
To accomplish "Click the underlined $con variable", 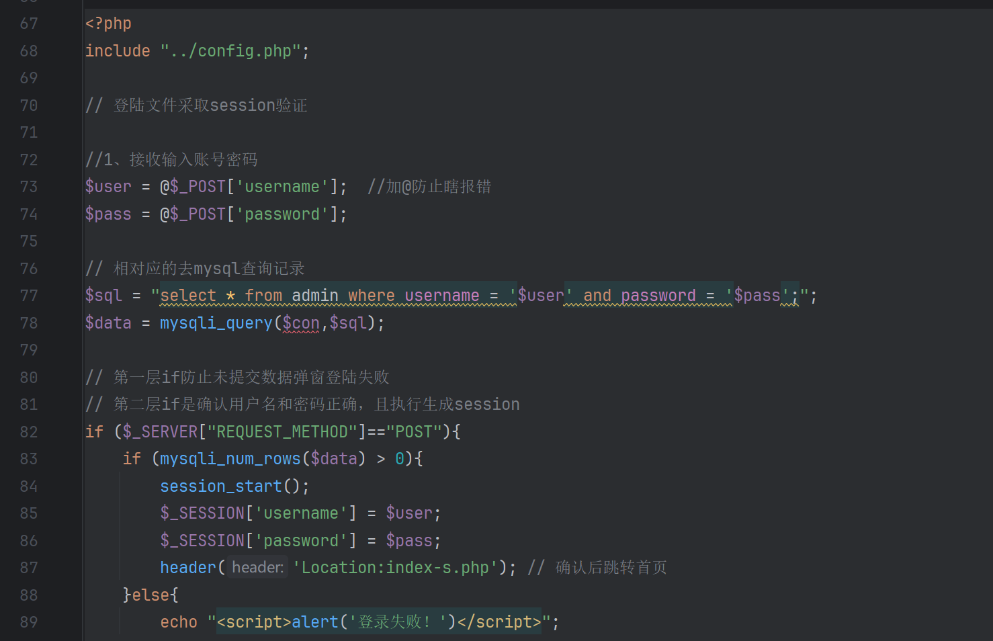I will [301, 323].
